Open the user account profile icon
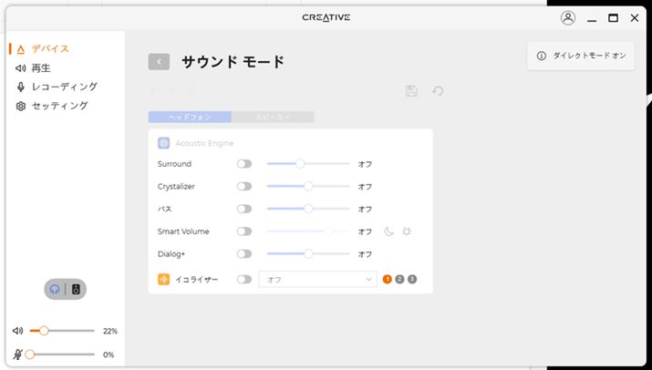Screen dimensions: 652x370 pyautogui.click(x=568, y=17)
